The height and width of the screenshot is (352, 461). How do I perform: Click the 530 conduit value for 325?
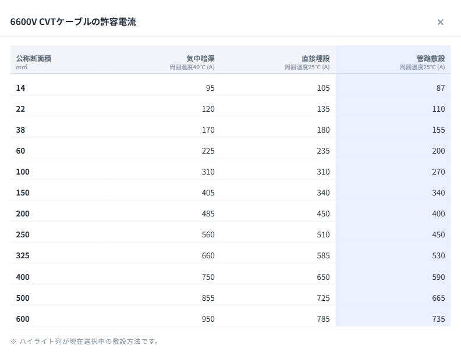click(438, 255)
